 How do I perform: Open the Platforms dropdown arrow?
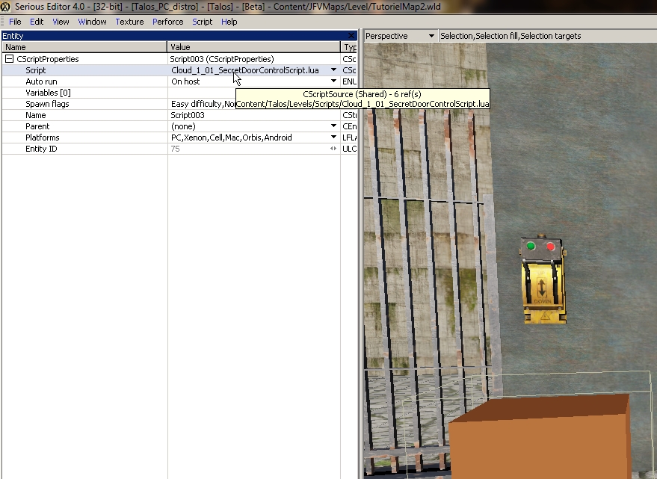pyautogui.click(x=333, y=137)
